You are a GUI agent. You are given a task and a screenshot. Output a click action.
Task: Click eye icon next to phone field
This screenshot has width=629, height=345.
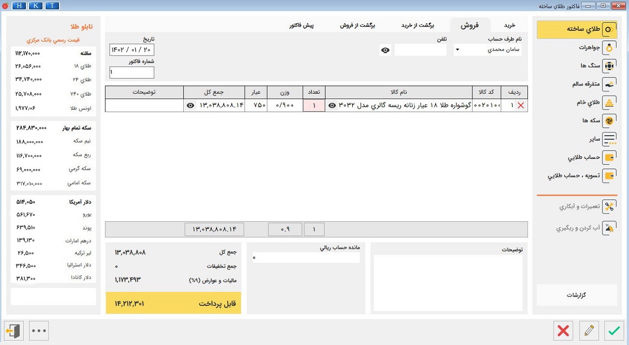[x=385, y=50]
